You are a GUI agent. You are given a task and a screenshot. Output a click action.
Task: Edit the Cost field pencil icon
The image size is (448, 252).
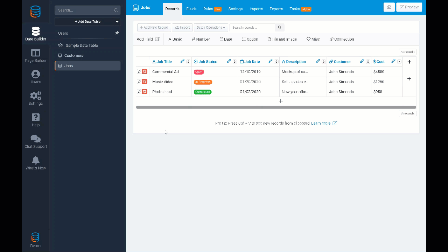pos(393,61)
